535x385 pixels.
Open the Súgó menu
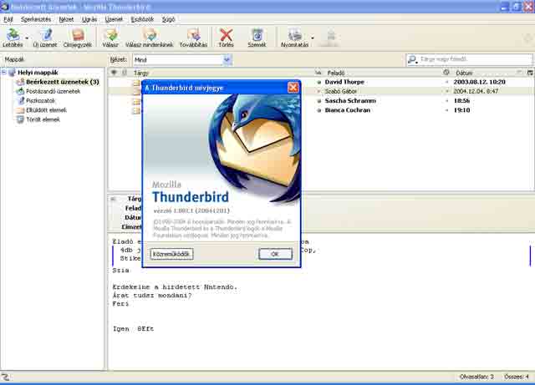pos(168,19)
